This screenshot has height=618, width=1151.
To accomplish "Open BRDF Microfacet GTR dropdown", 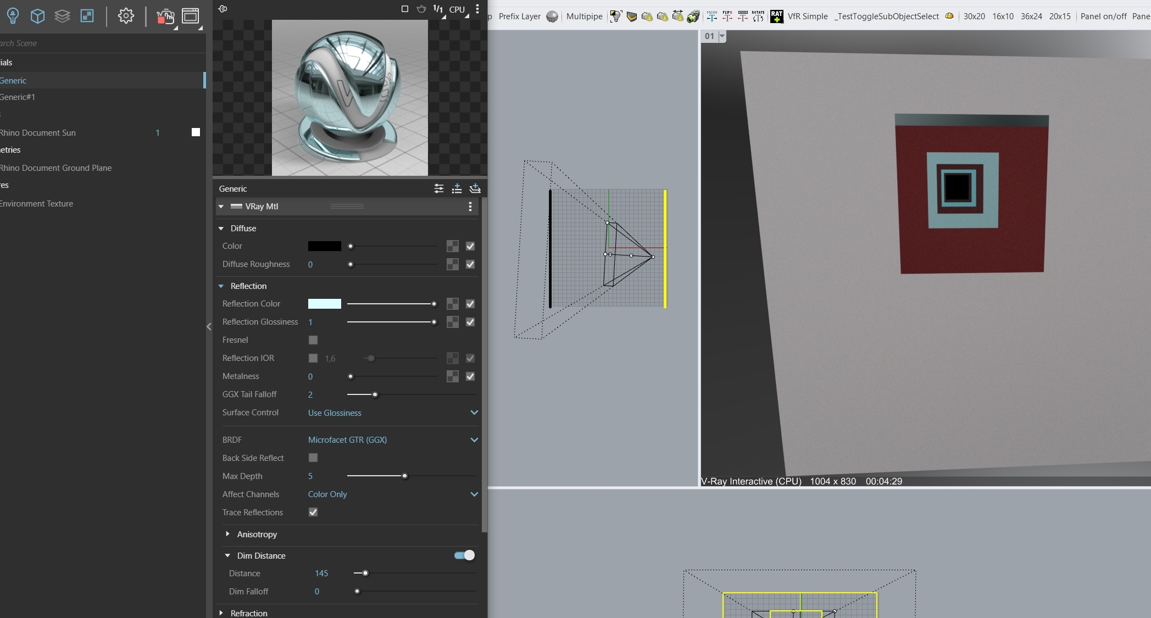I will [x=393, y=439].
